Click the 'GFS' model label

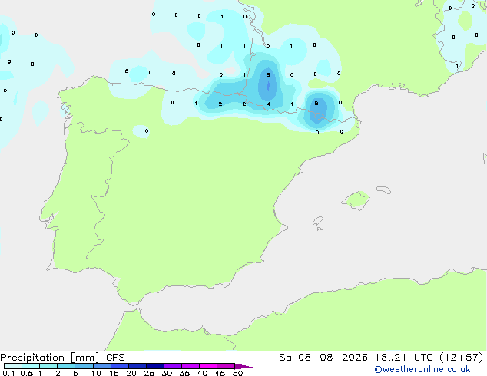coord(115,358)
